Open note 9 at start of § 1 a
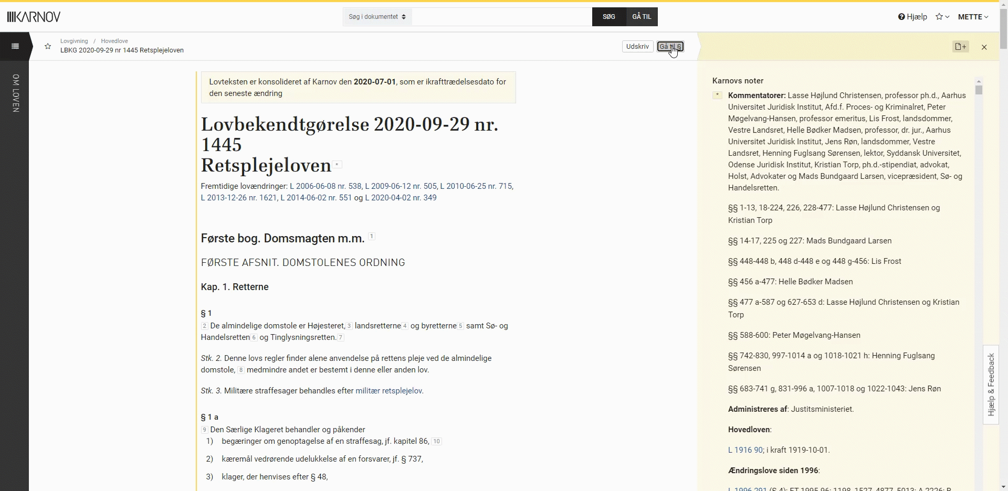Image resolution: width=1008 pixels, height=491 pixels. (205, 430)
